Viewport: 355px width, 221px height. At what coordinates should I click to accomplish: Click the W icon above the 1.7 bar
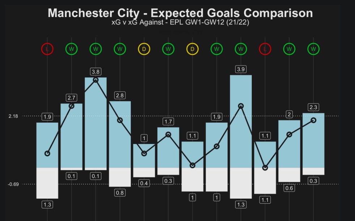pyautogui.click(x=168, y=49)
